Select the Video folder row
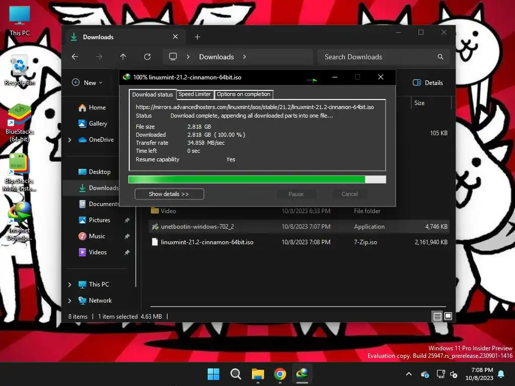Image resolution: width=515 pixels, height=386 pixels. [299, 211]
